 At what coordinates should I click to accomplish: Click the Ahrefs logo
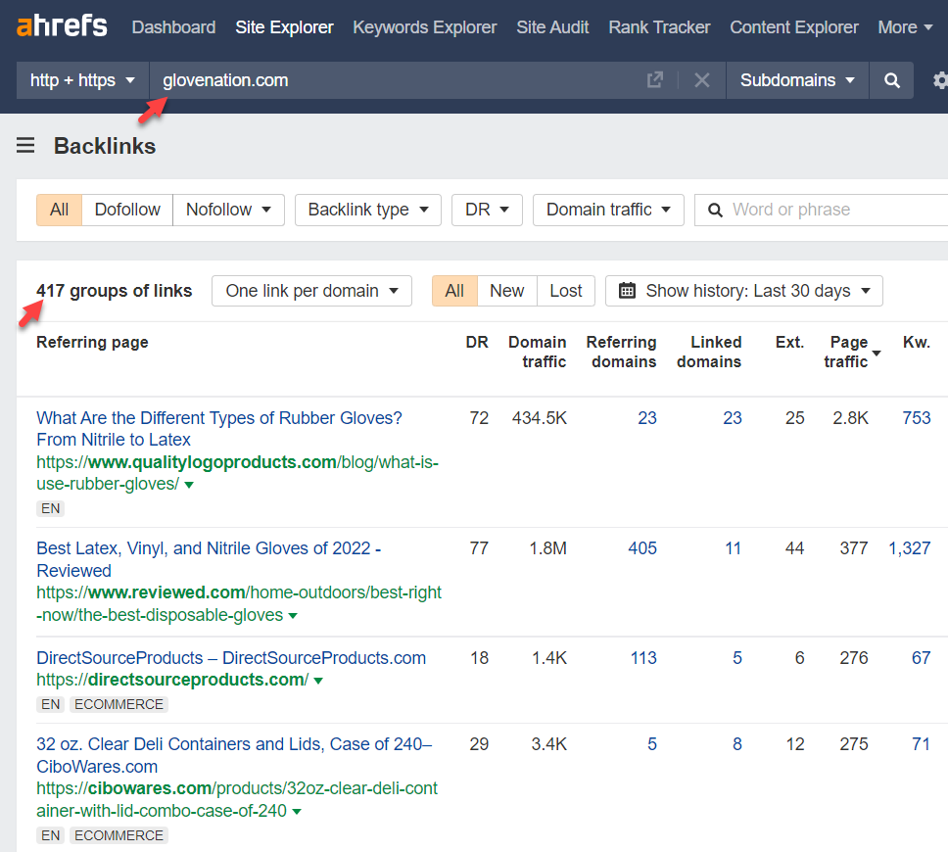pyautogui.click(x=62, y=26)
